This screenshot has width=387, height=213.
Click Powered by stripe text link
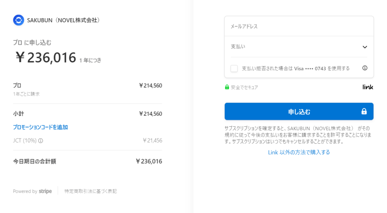click(x=33, y=191)
